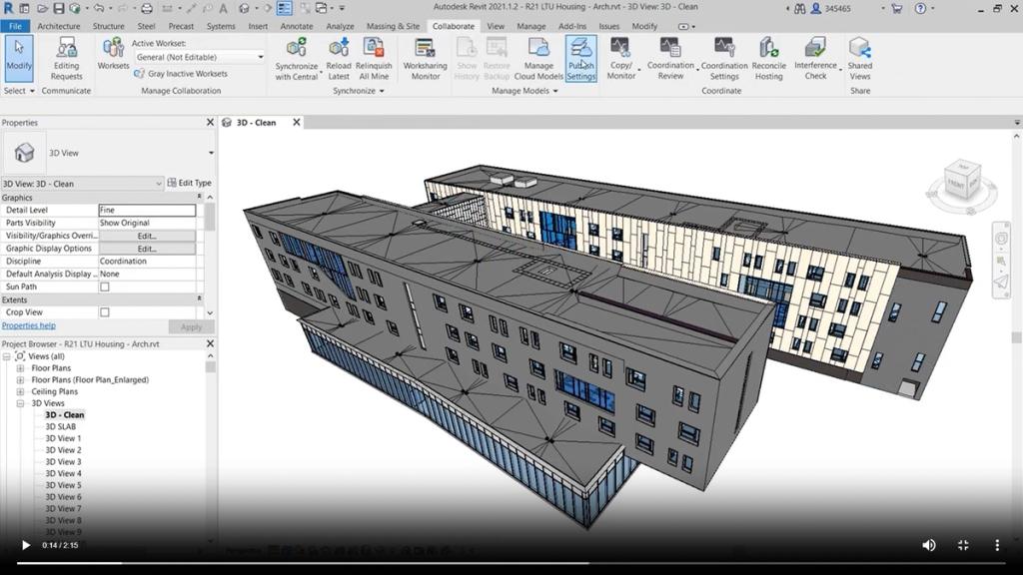Image resolution: width=1023 pixels, height=575 pixels.
Task: Expand Floor Plans in the Project Browser
Action: tap(20, 367)
